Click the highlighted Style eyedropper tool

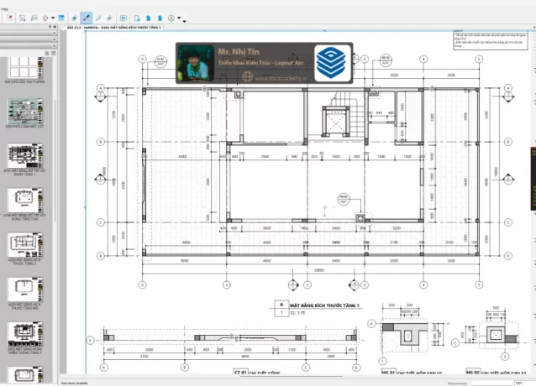(x=87, y=18)
